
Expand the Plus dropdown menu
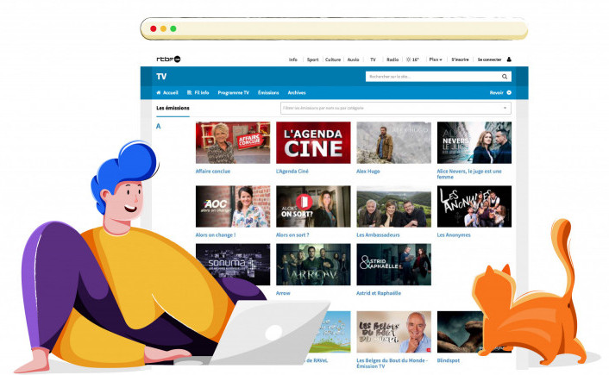click(x=436, y=59)
